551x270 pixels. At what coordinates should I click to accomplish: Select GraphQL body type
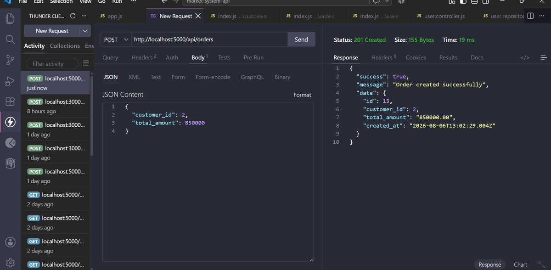[253, 77]
